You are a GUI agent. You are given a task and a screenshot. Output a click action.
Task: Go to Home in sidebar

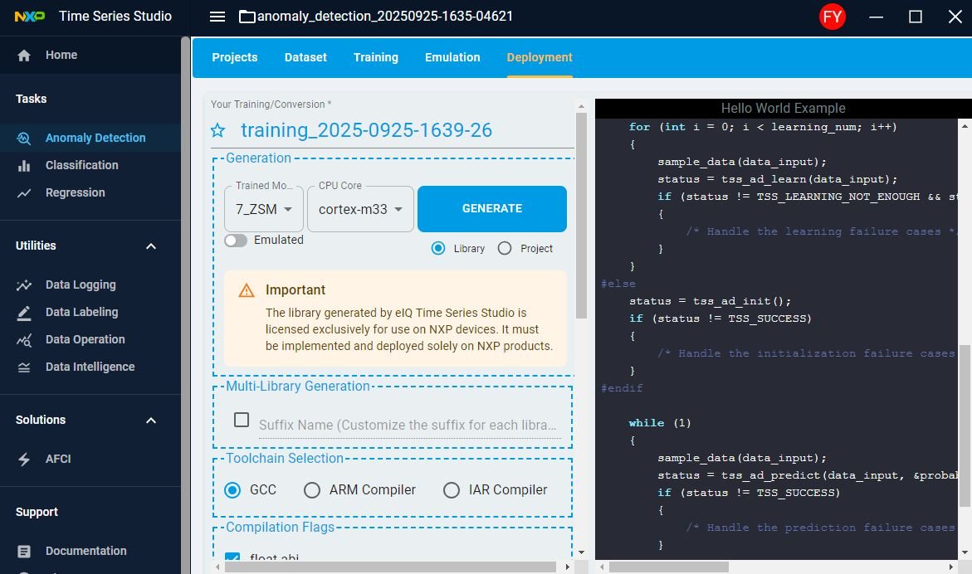pos(90,55)
